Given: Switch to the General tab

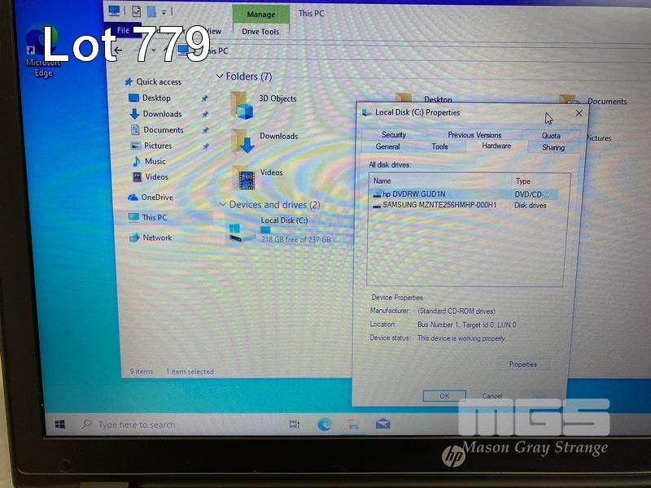Looking at the screenshot, I should [x=388, y=146].
